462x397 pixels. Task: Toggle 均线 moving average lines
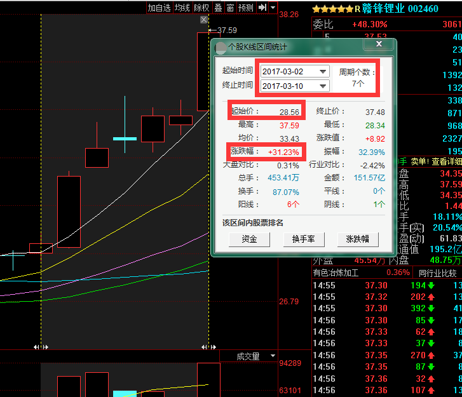tap(182, 8)
